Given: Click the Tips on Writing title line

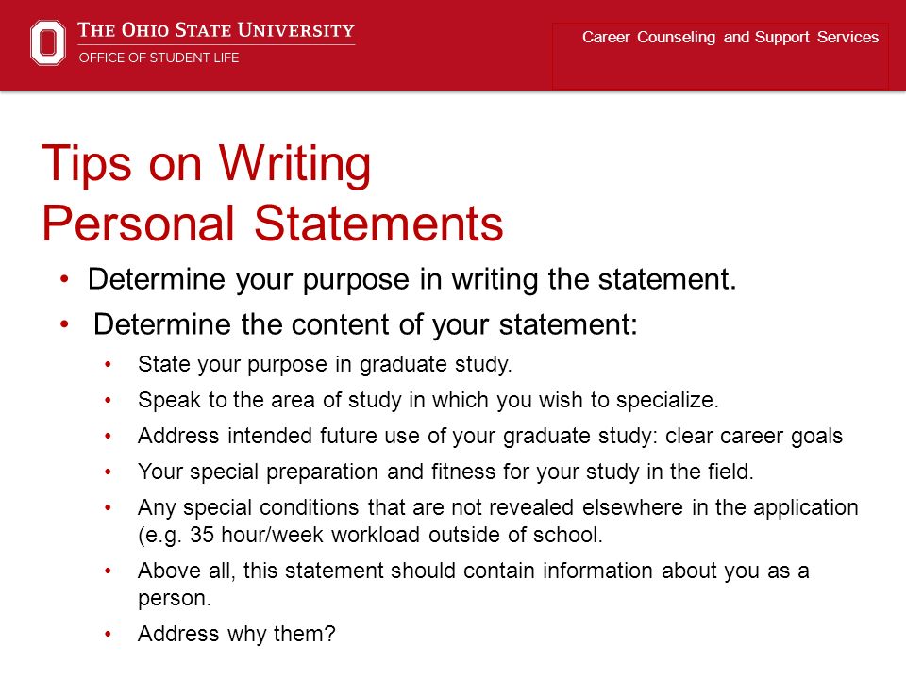Looking at the screenshot, I should click(x=207, y=164).
